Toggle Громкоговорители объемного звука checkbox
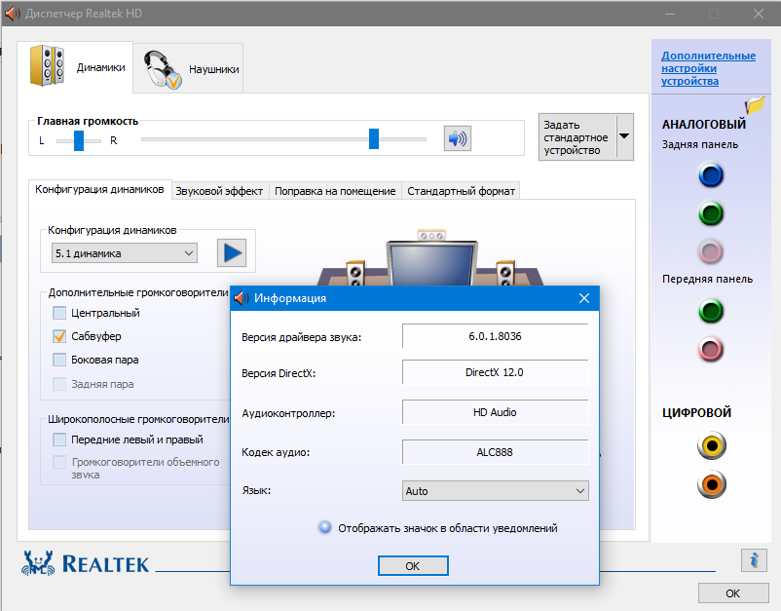Image resolution: width=781 pixels, height=611 pixels. 59,462
